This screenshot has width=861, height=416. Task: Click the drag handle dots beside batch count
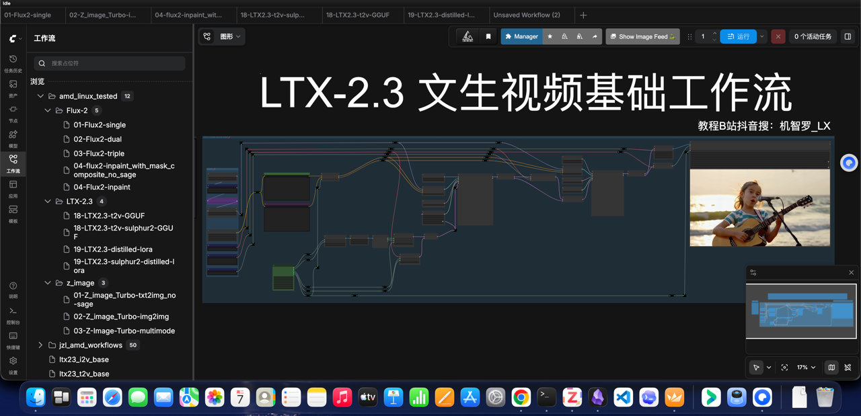[689, 36]
